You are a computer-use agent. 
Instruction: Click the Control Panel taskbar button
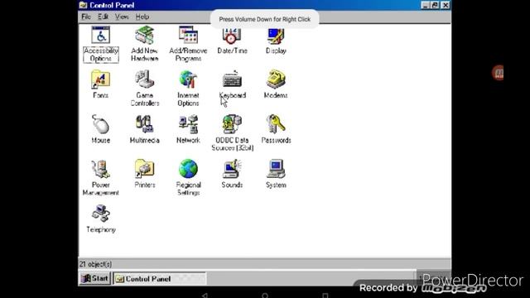coord(160,279)
